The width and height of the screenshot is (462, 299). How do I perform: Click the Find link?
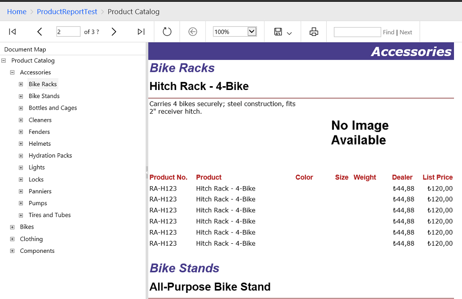pos(389,32)
